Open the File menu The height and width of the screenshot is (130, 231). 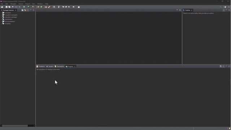2,4
